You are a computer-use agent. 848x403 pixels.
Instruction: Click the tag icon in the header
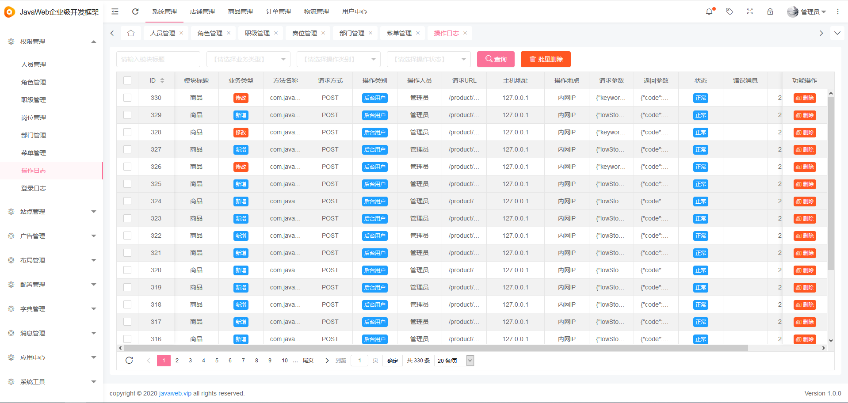coord(729,11)
